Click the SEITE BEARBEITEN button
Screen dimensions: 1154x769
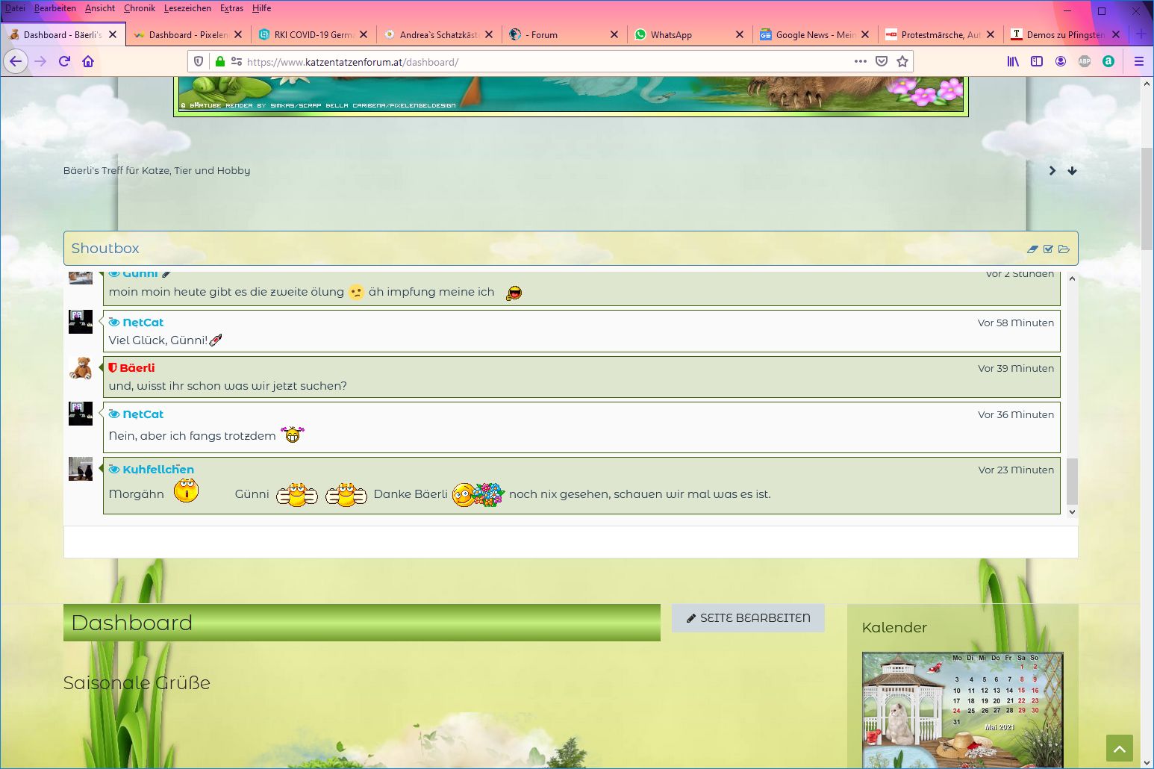(748, 618)
